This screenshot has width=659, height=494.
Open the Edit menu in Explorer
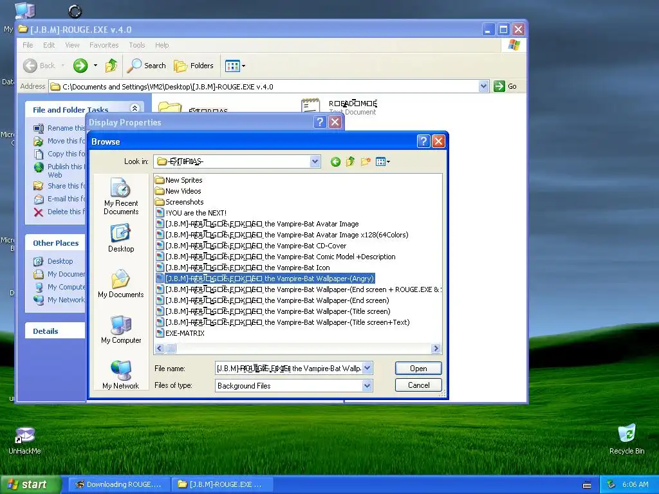[49, 45]
